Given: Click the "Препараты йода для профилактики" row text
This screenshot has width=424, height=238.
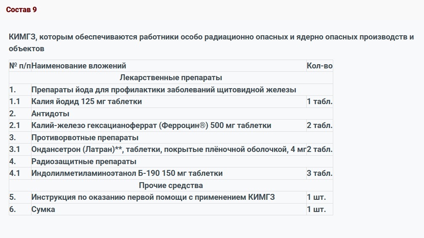Looking at the screenshot, I should coord(163,89).
